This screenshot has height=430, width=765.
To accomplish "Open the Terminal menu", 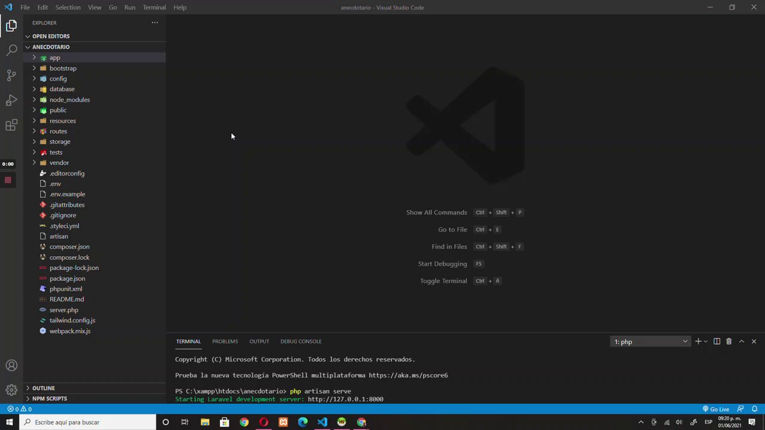I will (154, 7).
